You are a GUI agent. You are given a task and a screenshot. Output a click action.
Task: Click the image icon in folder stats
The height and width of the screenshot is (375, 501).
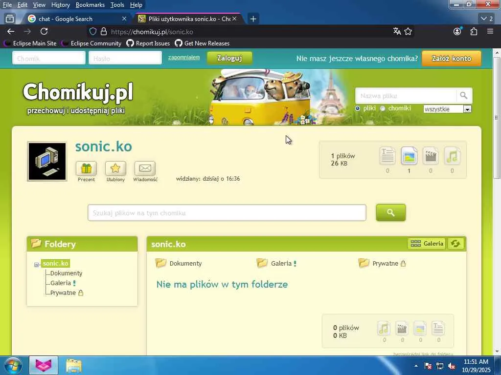420,329
